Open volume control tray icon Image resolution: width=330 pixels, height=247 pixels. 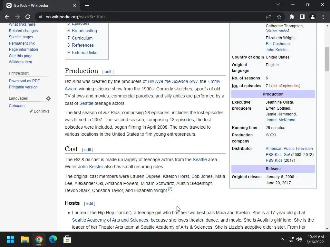click(299, 239)
